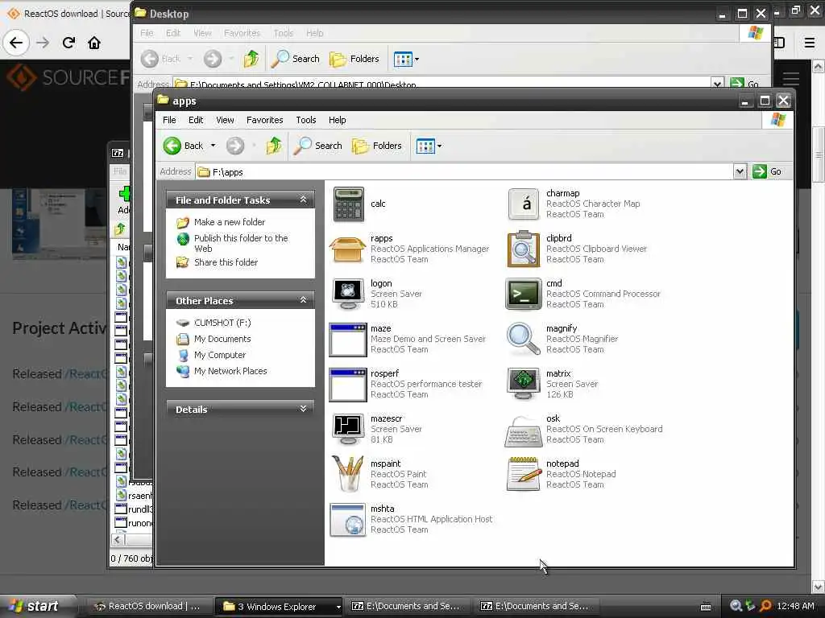Screen dimensions: 825x618
Task: Click Search in apps window toolbar
Action: click(317, 146)
